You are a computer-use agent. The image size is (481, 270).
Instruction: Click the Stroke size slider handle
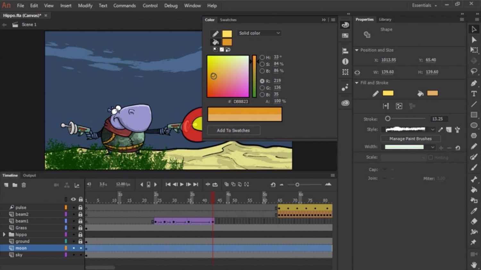tap(388, 119)
